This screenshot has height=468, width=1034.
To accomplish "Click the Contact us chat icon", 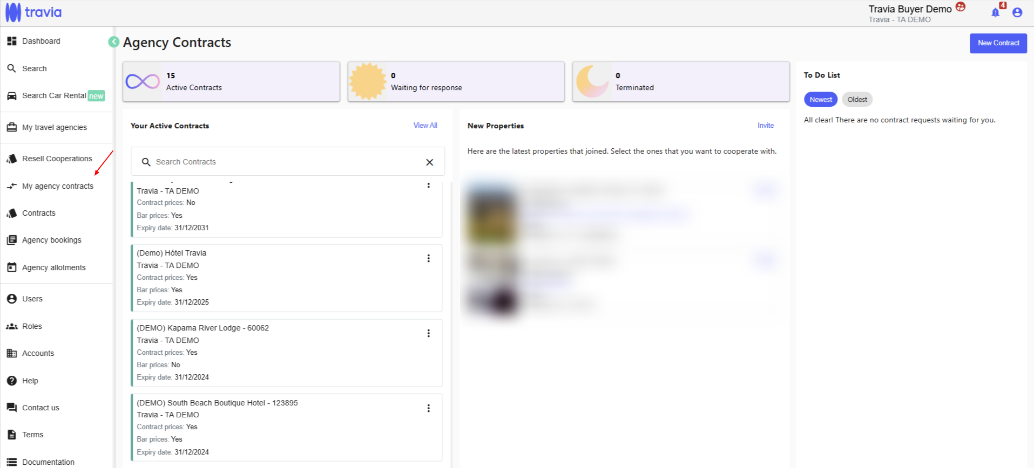I will click(11, 408).
